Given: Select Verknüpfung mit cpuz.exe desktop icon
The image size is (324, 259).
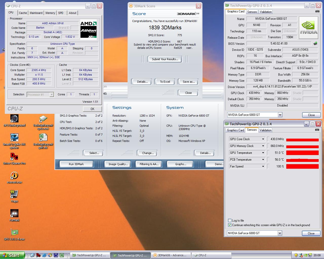Looking at the screenshot, I should [43, 122].
